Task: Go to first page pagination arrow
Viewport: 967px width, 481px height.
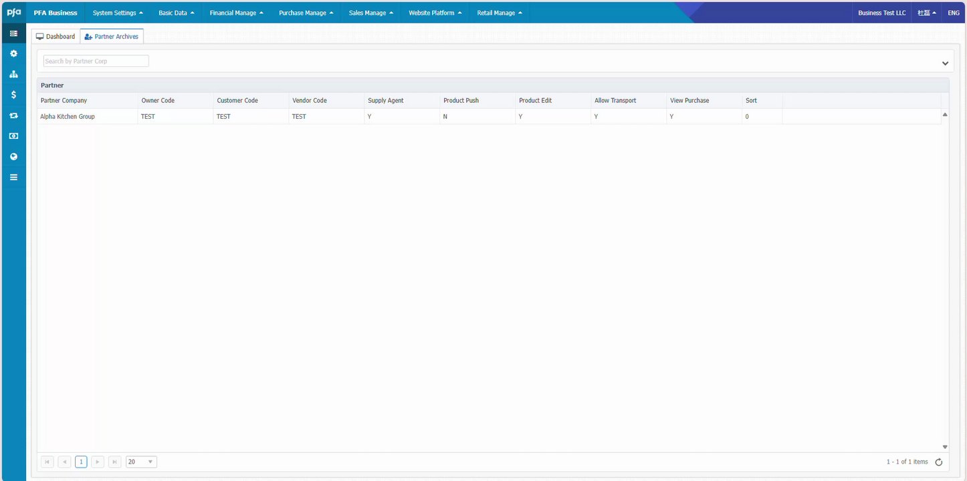Action: (47, 462)
